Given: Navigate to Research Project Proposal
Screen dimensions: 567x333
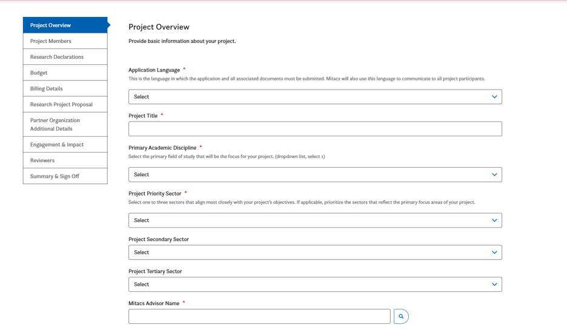Looking at the screenshot, I should tap(65, 105).
